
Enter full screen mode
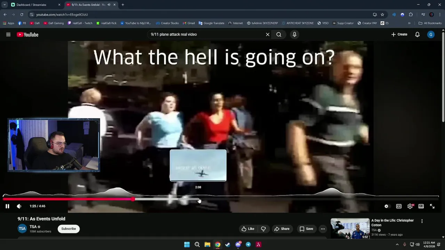point(432,206)
